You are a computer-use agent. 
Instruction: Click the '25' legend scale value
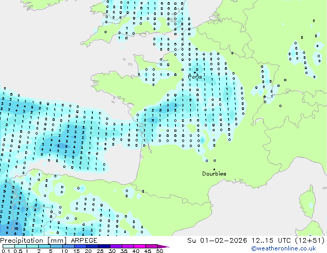point(100,251)
